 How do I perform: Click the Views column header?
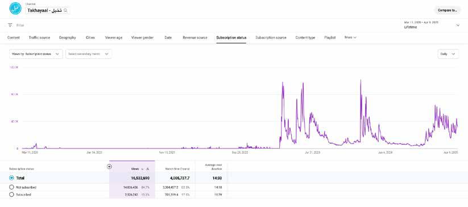[135, 169]
